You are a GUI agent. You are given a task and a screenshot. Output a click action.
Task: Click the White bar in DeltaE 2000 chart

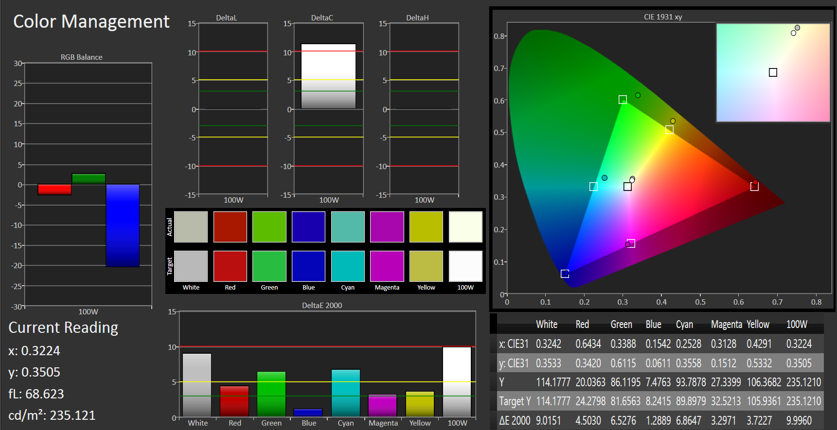tap(197, 385)
